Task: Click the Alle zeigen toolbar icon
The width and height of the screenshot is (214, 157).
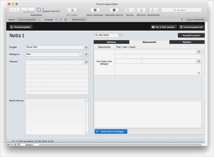Action: [72, 10]
